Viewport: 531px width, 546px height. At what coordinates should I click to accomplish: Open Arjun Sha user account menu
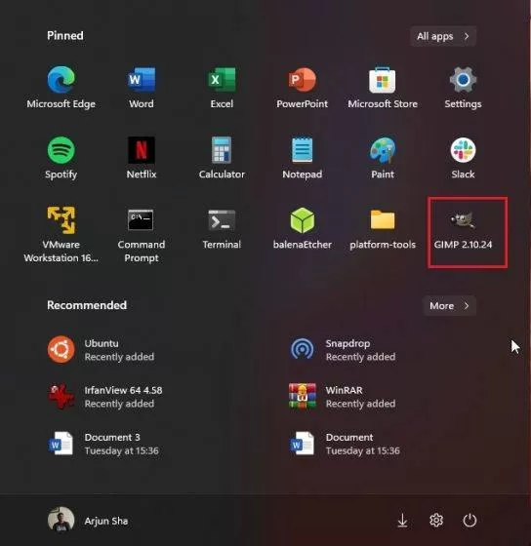[x=88, y=521]
